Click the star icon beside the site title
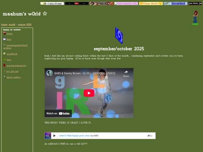This screenshot has width=203, height=152. click(x=45, y=14)
